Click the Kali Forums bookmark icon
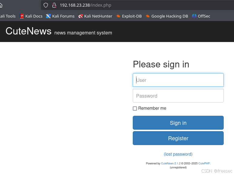Screen dimensions: 234x175 click(x=48, y=16)
